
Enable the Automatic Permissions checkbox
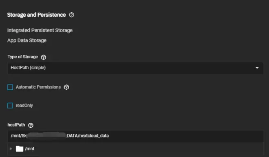[10, 87]
